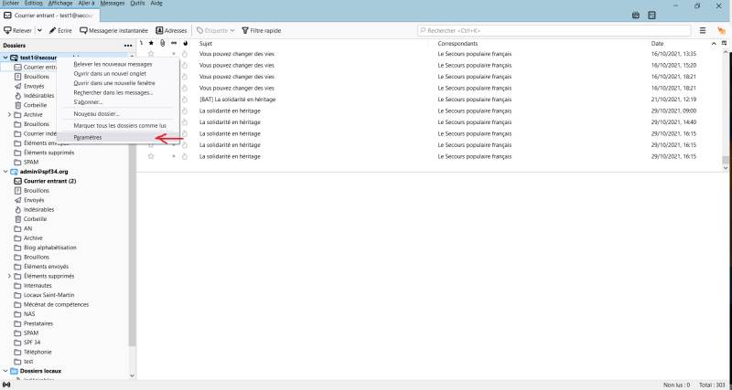Click the thread column header icon
Screen dimensions: 732x390
coord(141,43)
